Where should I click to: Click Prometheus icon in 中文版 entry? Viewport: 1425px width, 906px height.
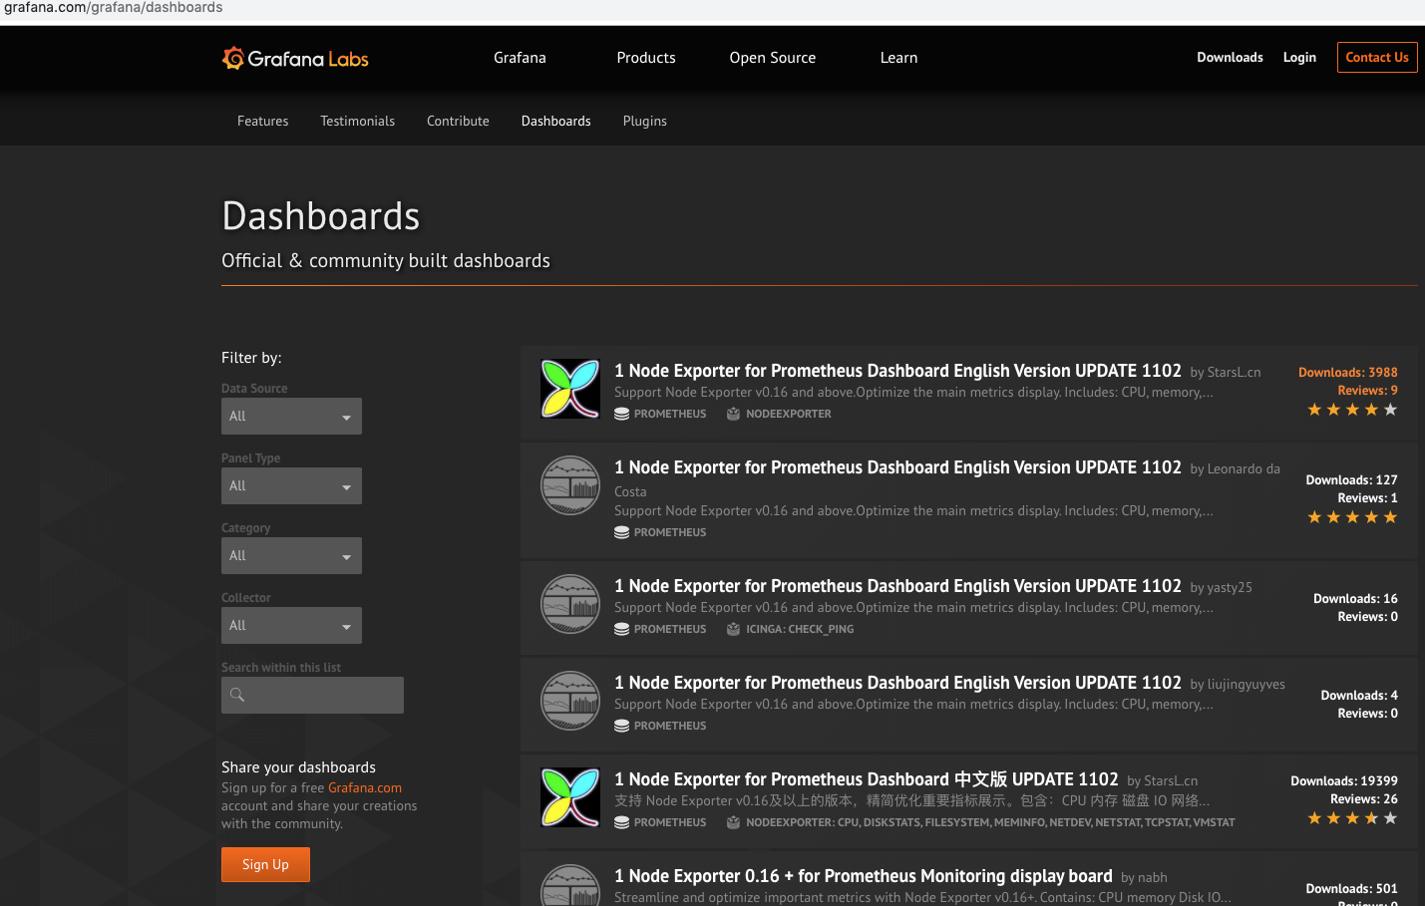621,822
